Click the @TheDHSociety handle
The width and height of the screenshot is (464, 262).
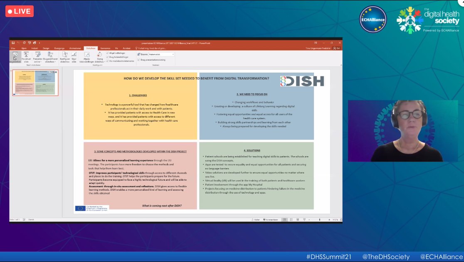[386, 257]
